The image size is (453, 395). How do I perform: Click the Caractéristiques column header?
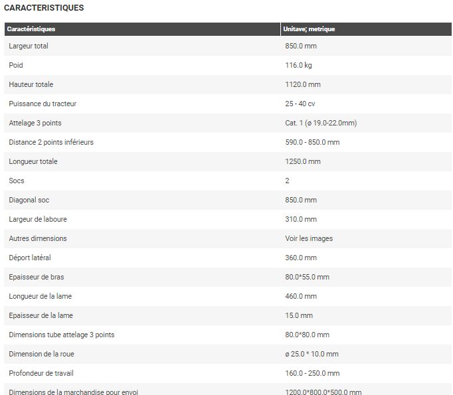[x=31, y=29]
